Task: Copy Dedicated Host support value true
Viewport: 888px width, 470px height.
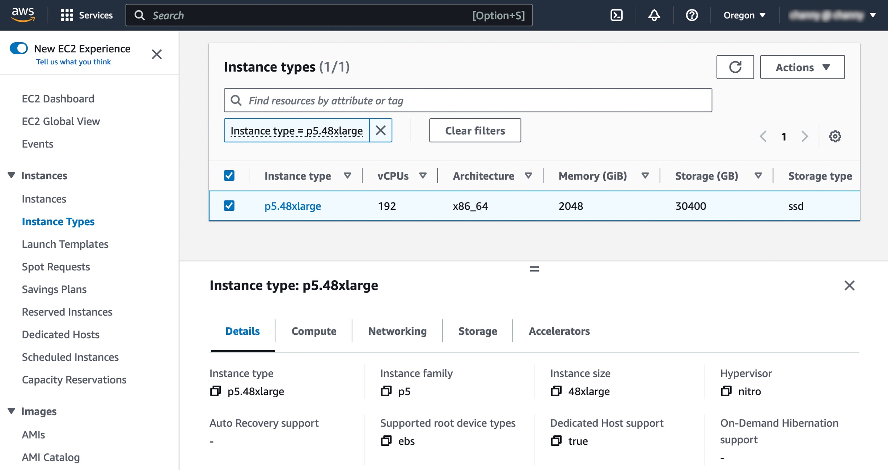Action: click(x=556, y=441)
